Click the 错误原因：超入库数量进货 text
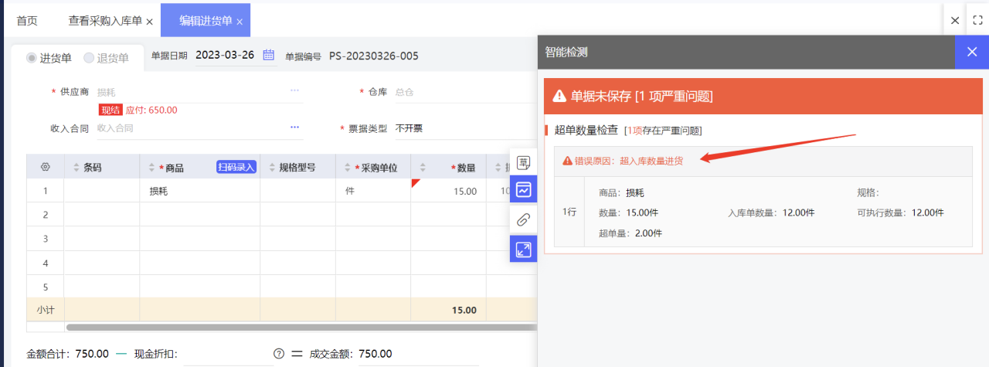989x367 pixels. [628, 161]
